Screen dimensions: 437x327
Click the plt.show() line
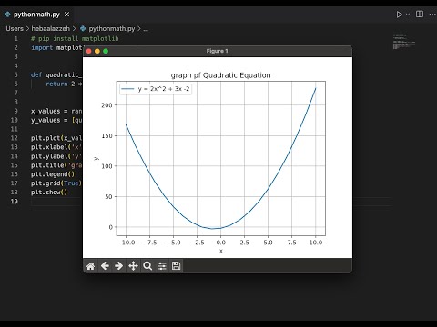pos(49,193)
